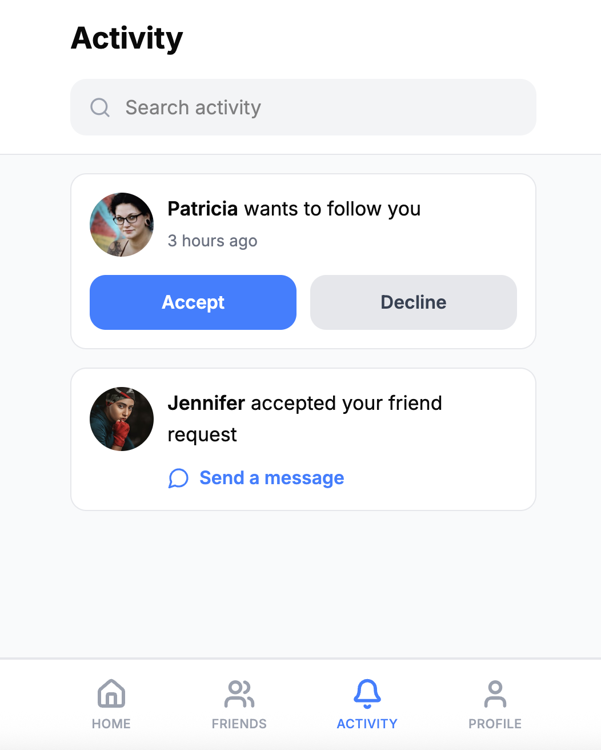Open Patricia's profile photo
The image size is (601, 750).
pyautogui.click(x=122, y=225)
